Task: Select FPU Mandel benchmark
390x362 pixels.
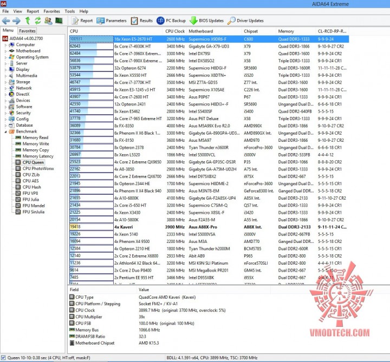Action: (30, 206)
